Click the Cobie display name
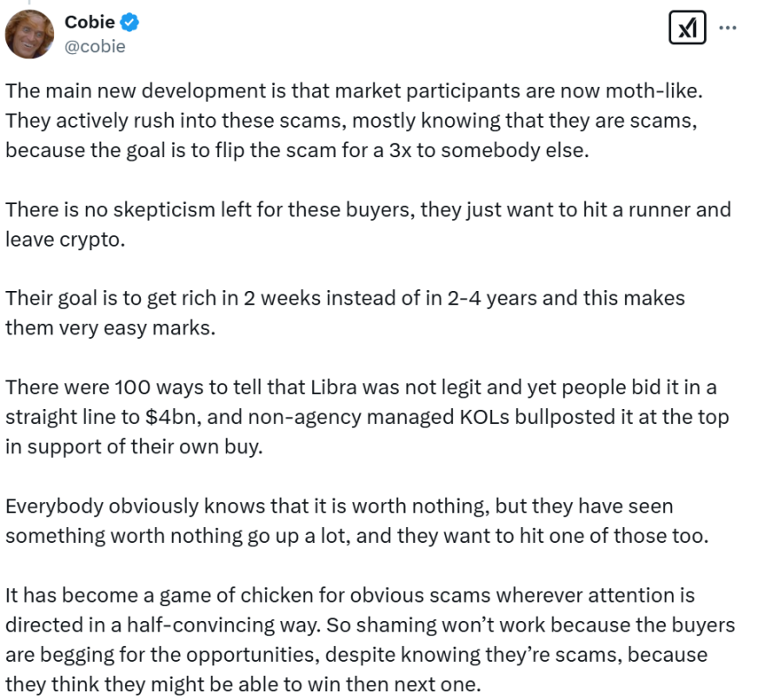The height and width of the screenshot is (700, 758). 90,22
